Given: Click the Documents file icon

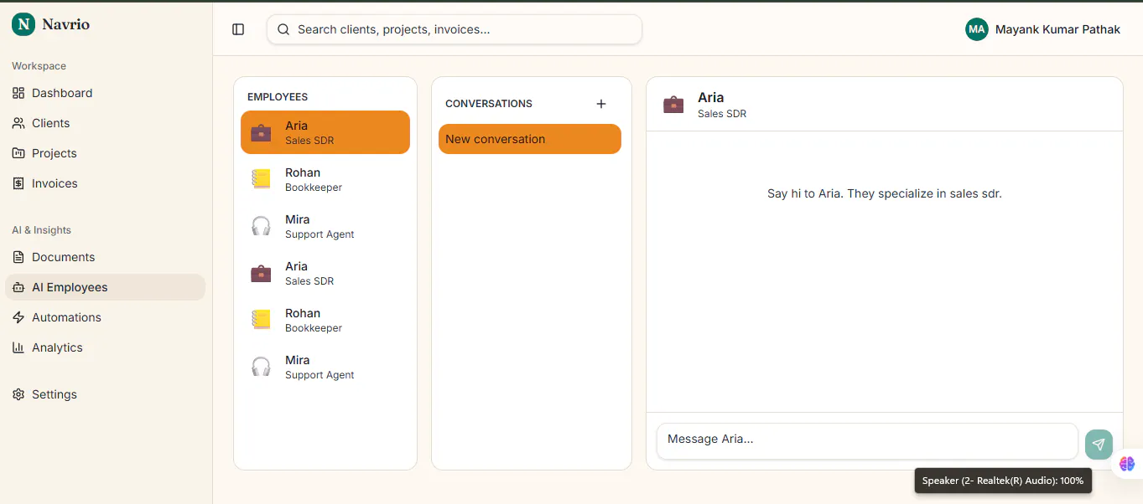Looking at the screenshot, I should [18, 257].
